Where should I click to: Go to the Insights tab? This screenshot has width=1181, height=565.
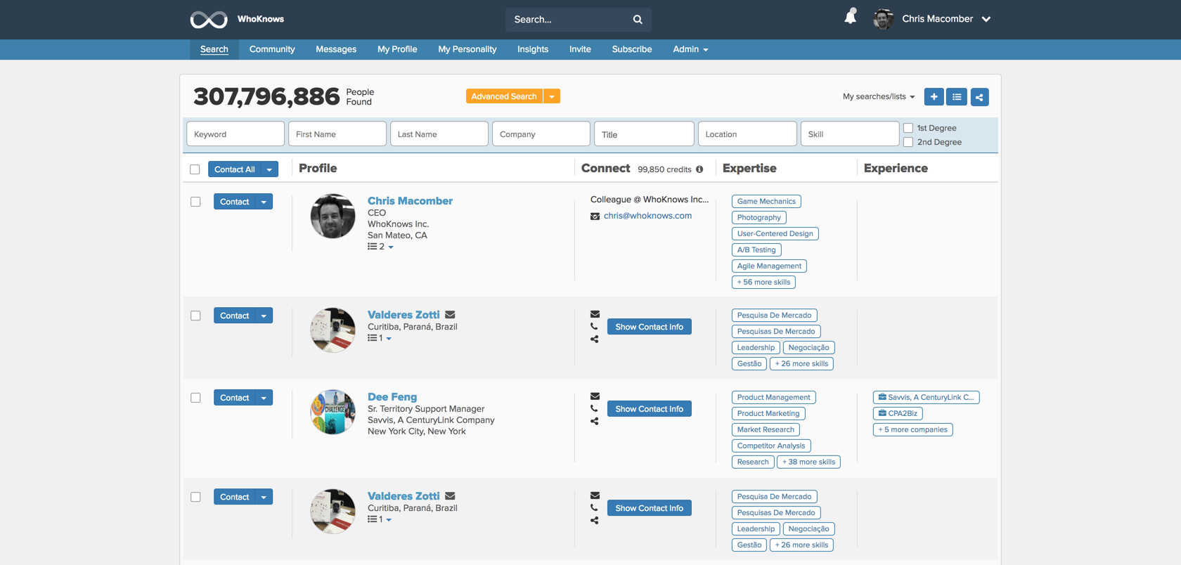[x=532, y=49]
